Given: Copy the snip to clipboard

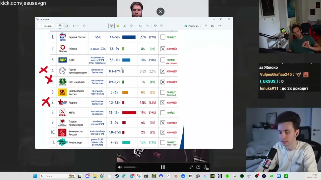Looking at the screenshot, I should tap(213, 26).
